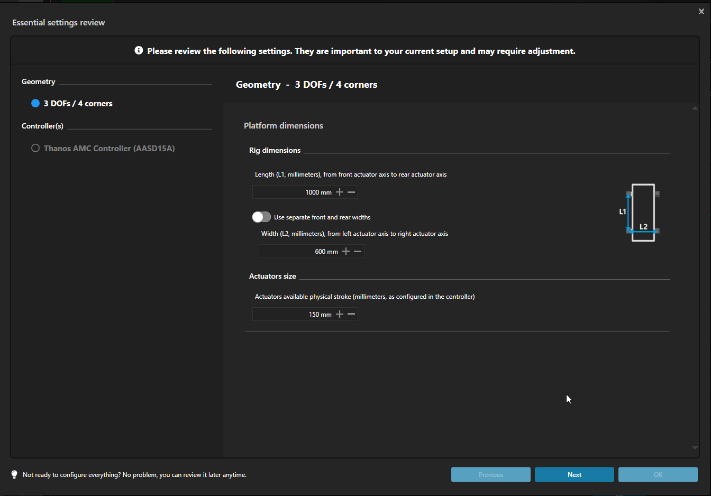Viewport: 711px width, 496px height.
Task: Increase width L2 using plus icon
Action: point(346,252)
